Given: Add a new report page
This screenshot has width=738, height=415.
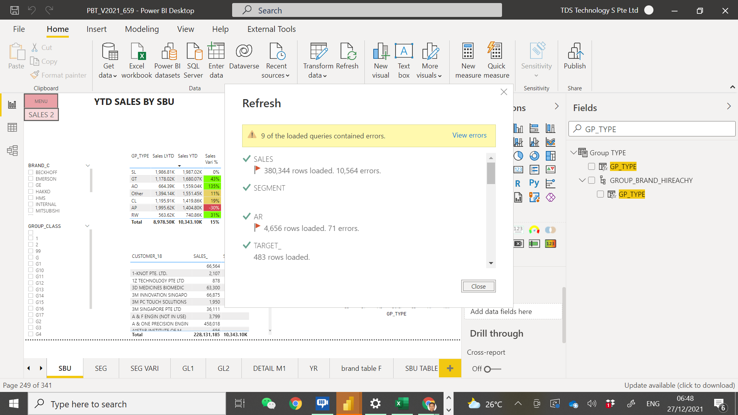Looking at the screenshot, I should [x=450, y=368].
